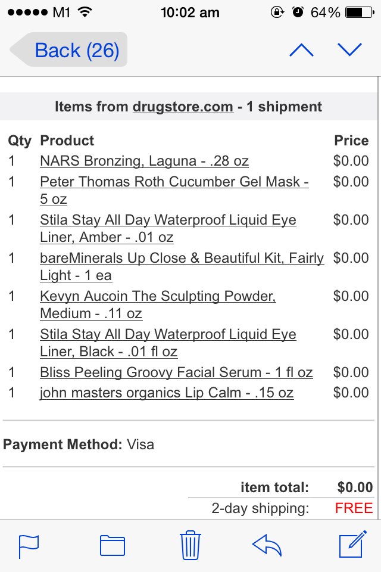381x572 pixels.
Task: Compose new message icon
Action: click(x=352, y=545)
